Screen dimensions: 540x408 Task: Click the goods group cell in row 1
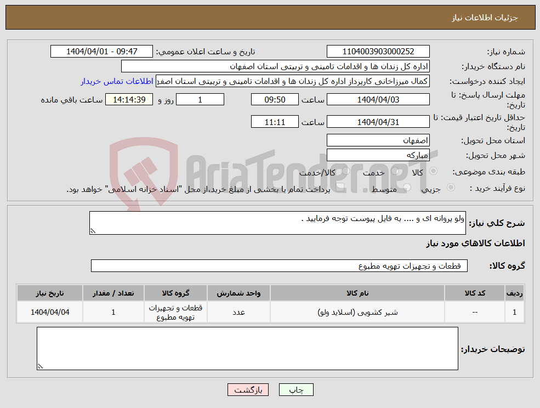tap(175, 312)
